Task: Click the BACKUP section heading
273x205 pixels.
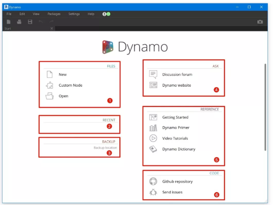Action: click(x=109, y=142)
